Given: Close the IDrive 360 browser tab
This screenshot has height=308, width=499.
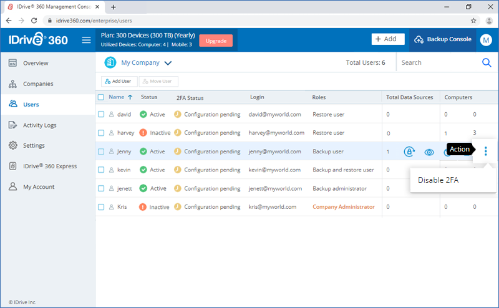Looking at the screenshot, I should tap(97, 7).
